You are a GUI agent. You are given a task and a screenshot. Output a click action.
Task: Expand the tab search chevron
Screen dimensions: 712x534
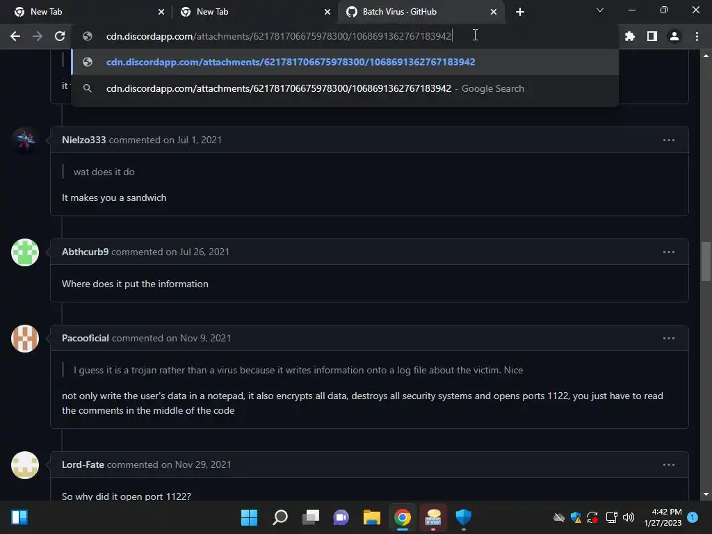point(600,10)
